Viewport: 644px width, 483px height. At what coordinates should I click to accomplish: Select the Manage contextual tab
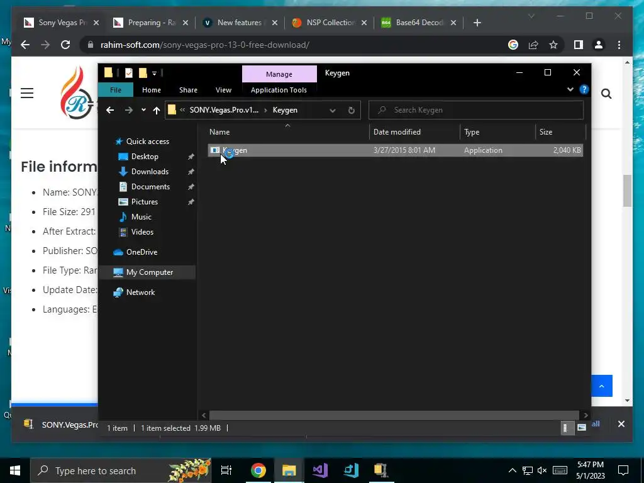click(x=279, y=74)
